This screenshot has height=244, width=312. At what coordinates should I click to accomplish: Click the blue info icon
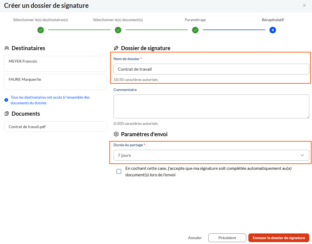tap(6, 100)
